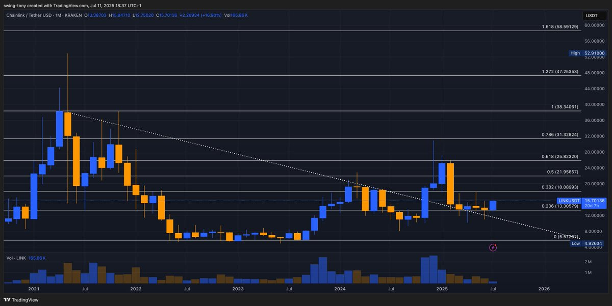Click the 2024 label on time axis
This screenshot has width=612, height=306.
(340, 289)
